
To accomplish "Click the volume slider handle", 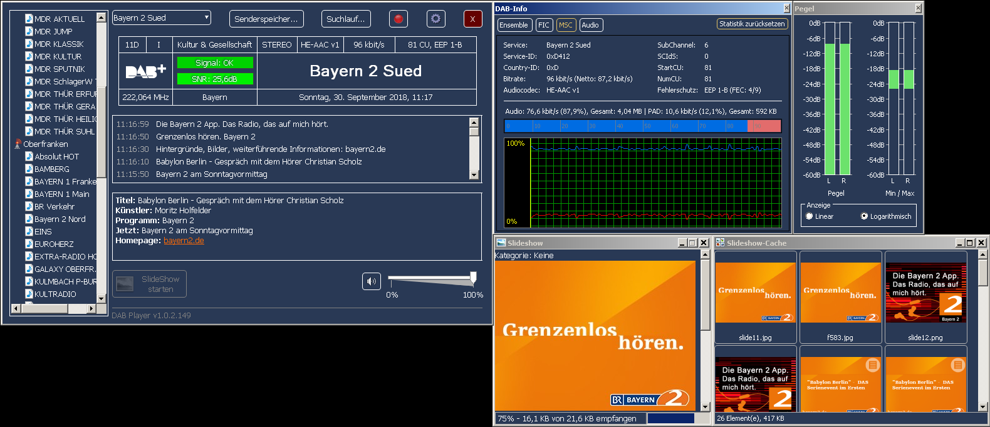I will tap(473, 277).
